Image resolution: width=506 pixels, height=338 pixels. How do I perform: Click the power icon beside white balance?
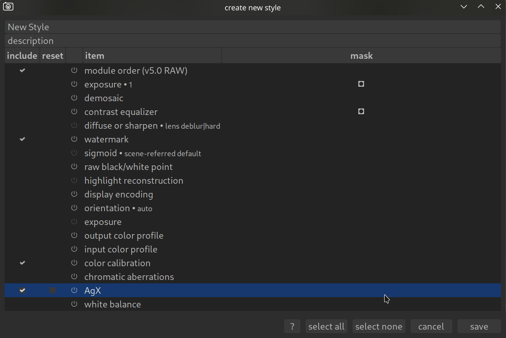pyautogui.click(x=74, y=304)
